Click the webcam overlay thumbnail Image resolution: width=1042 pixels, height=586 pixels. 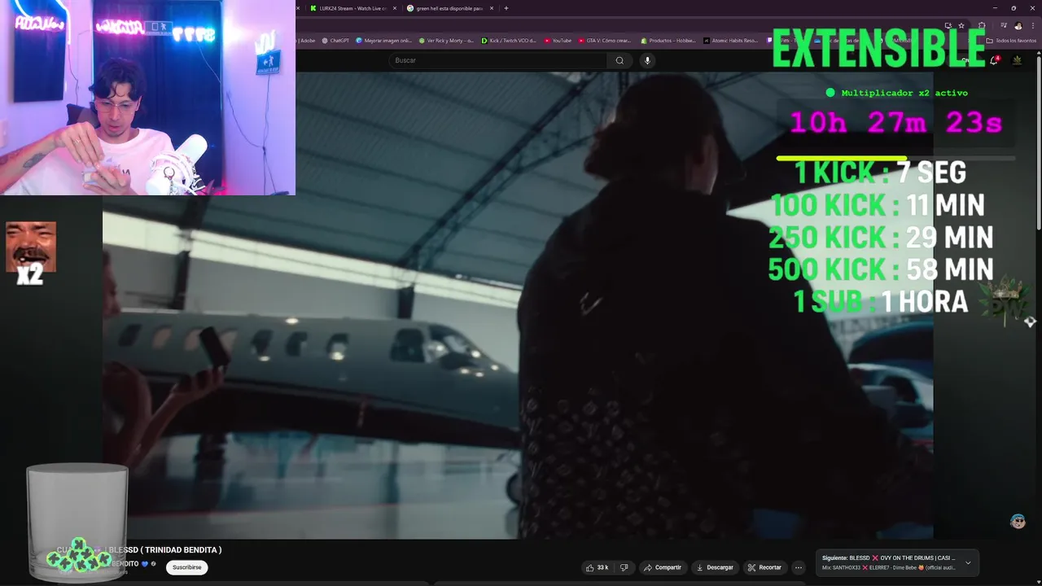click(147, 98)
